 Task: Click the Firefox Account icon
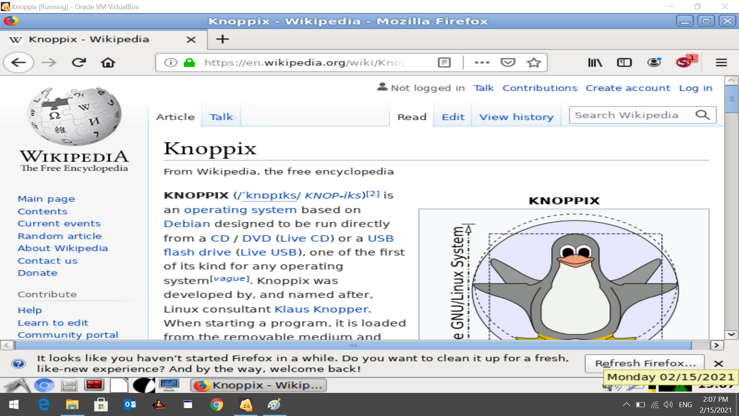coord(654,62)
